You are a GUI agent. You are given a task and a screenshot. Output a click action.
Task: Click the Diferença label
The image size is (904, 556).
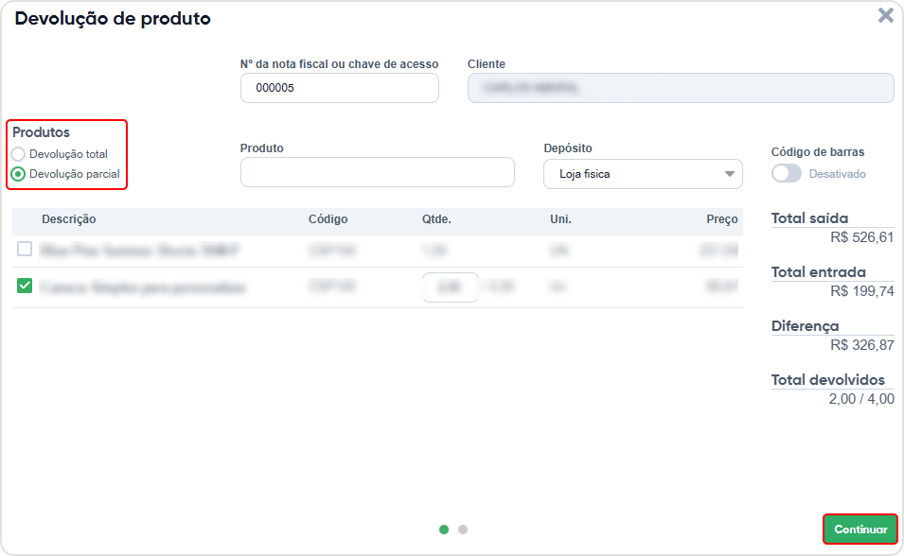[x=805, y=326]
